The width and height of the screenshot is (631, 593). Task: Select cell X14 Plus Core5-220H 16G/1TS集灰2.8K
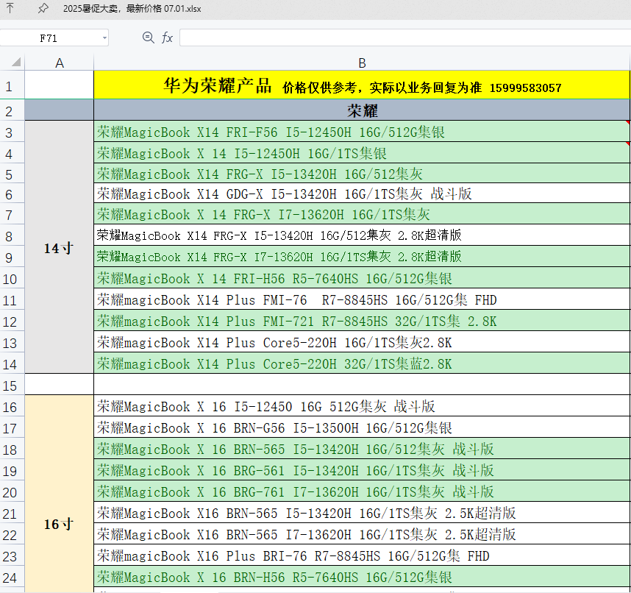point(362,342)
